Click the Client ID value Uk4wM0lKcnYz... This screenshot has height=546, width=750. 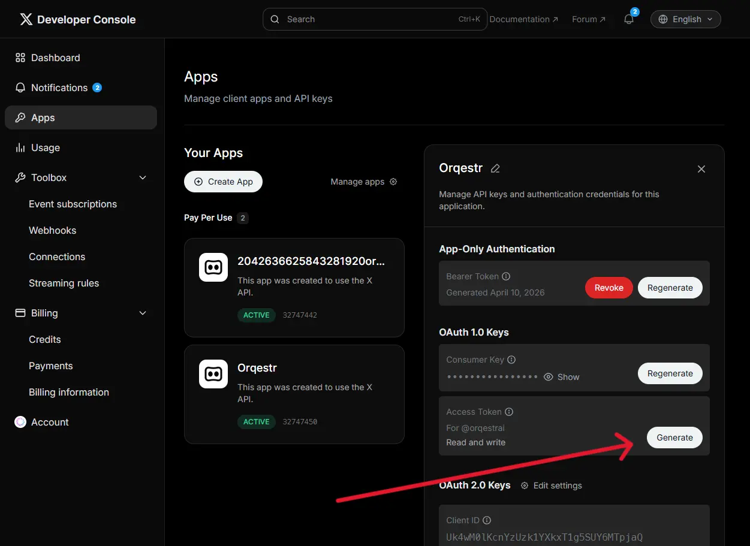pos(544,537)
